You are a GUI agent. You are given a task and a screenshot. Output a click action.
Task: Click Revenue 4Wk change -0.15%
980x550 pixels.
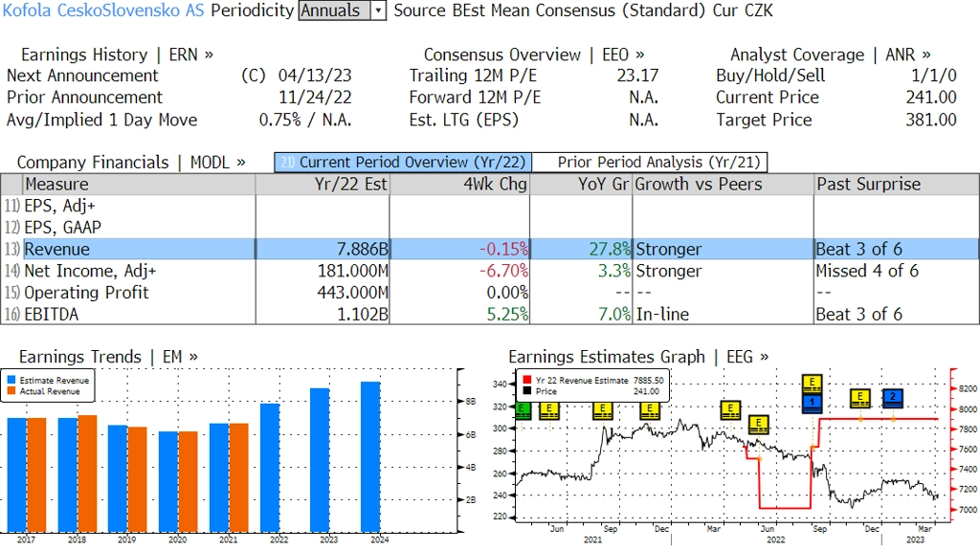(x=503, y=250)
